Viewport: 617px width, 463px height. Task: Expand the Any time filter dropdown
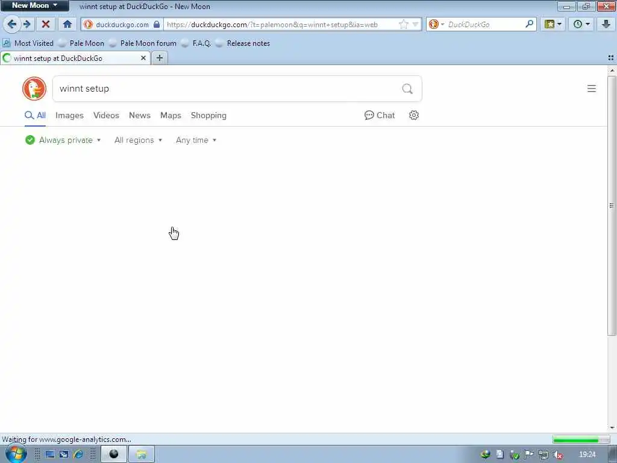tap(196, 140)
